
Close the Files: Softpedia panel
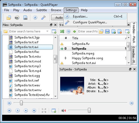(55, 25)
